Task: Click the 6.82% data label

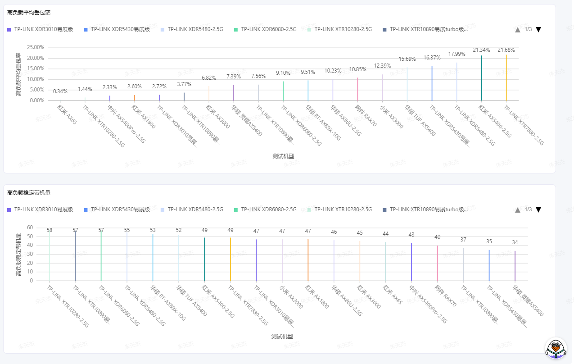Action: point(209,78)
